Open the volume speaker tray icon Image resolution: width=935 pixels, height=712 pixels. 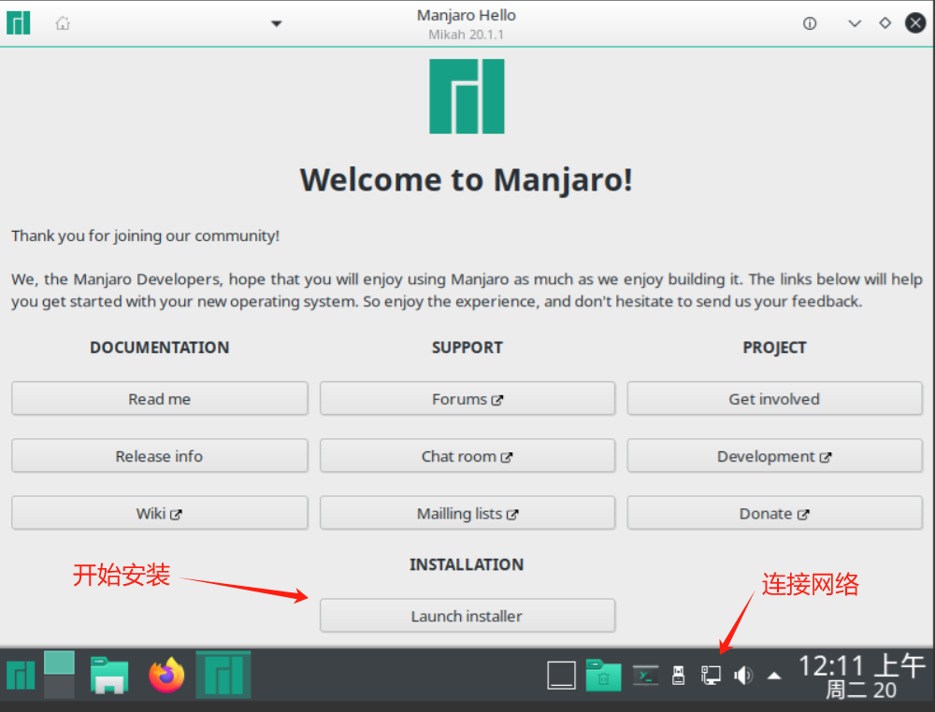pyautogui.click(x=743, y=675)
